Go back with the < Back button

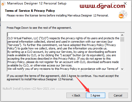pos(76,95)
